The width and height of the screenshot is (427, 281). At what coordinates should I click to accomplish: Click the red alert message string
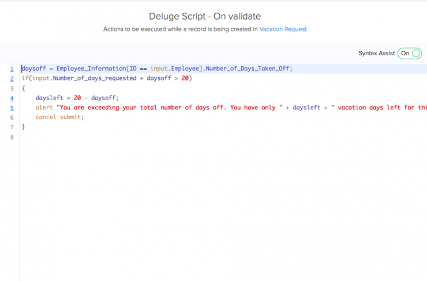[169, 107]
